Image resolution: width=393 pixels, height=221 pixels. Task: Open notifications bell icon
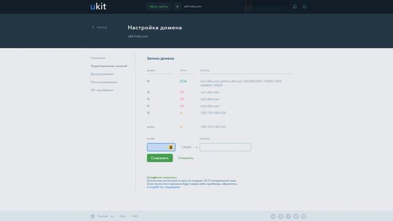pyautogui.click(x=295, y=7)
